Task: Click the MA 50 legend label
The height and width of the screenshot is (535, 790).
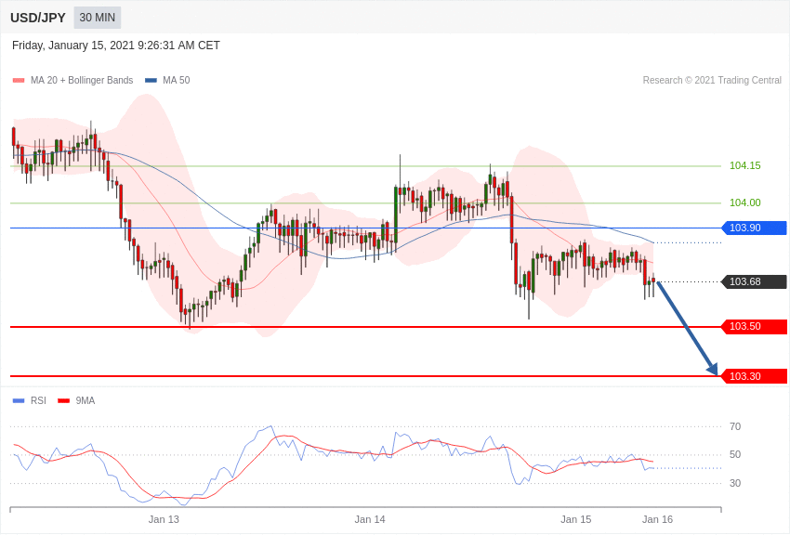Action: (x=177, y=80)
